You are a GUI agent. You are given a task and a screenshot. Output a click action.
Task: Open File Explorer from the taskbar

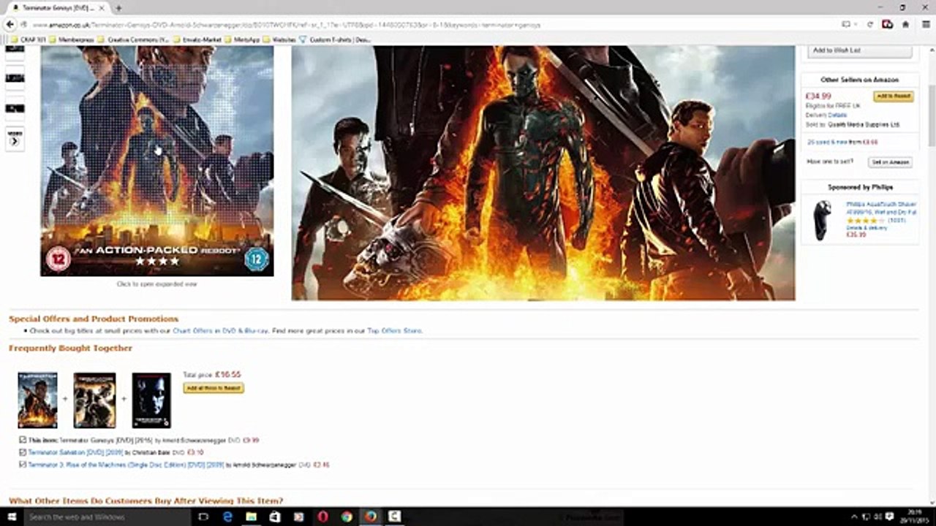pyautogui.click(x=251, y=517)
